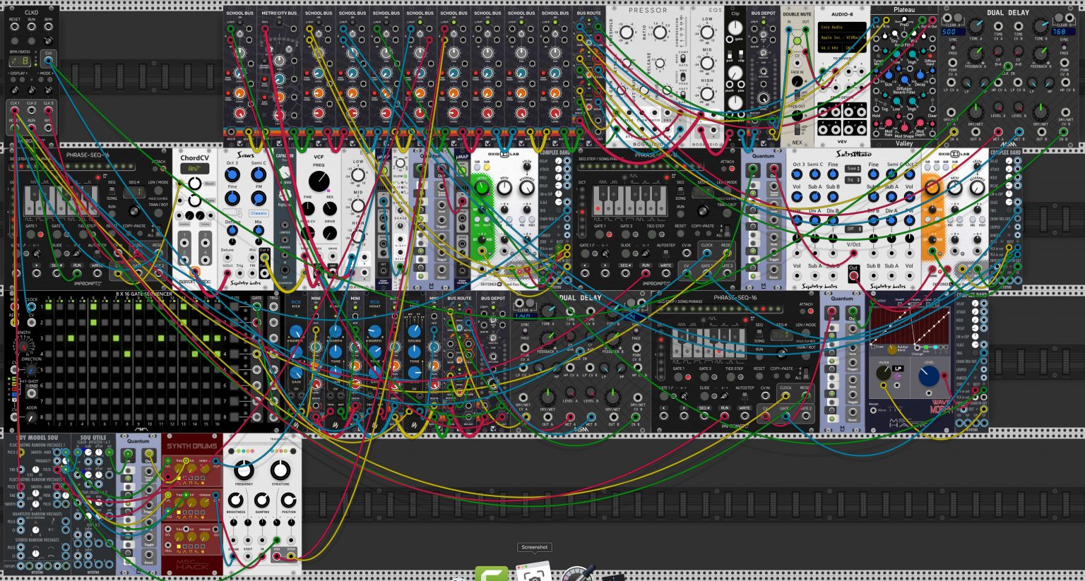Open the Off dropdown on Substitute
This screenshot has width=1085, height=581.
click(x=853, y=229)
